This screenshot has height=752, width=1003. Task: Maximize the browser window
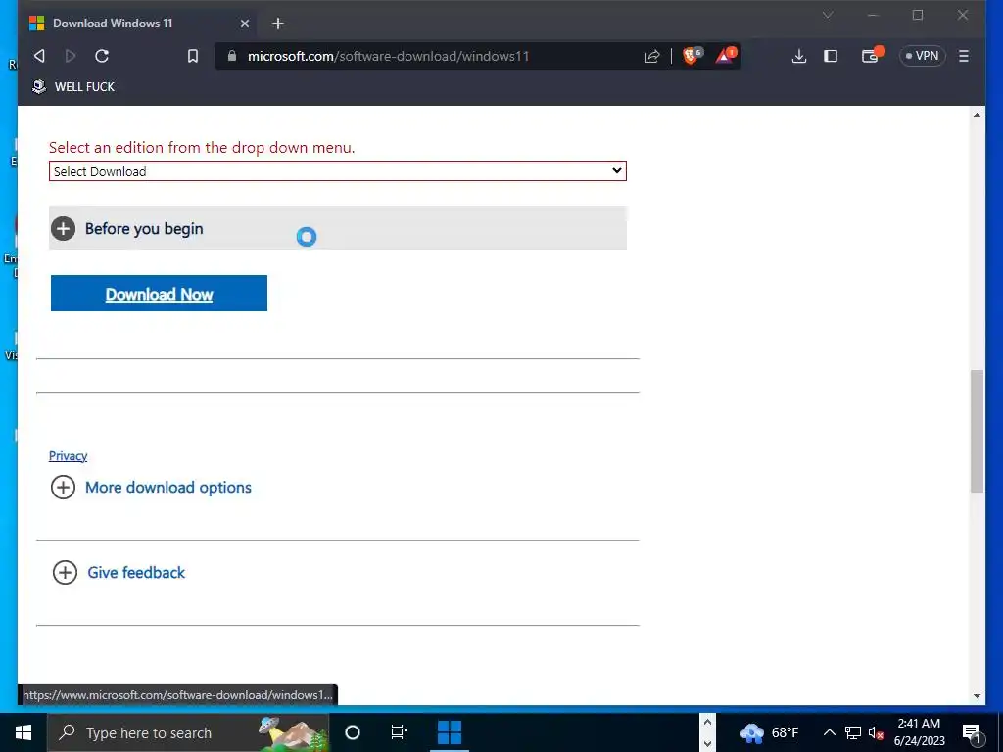tap(917, 15)
